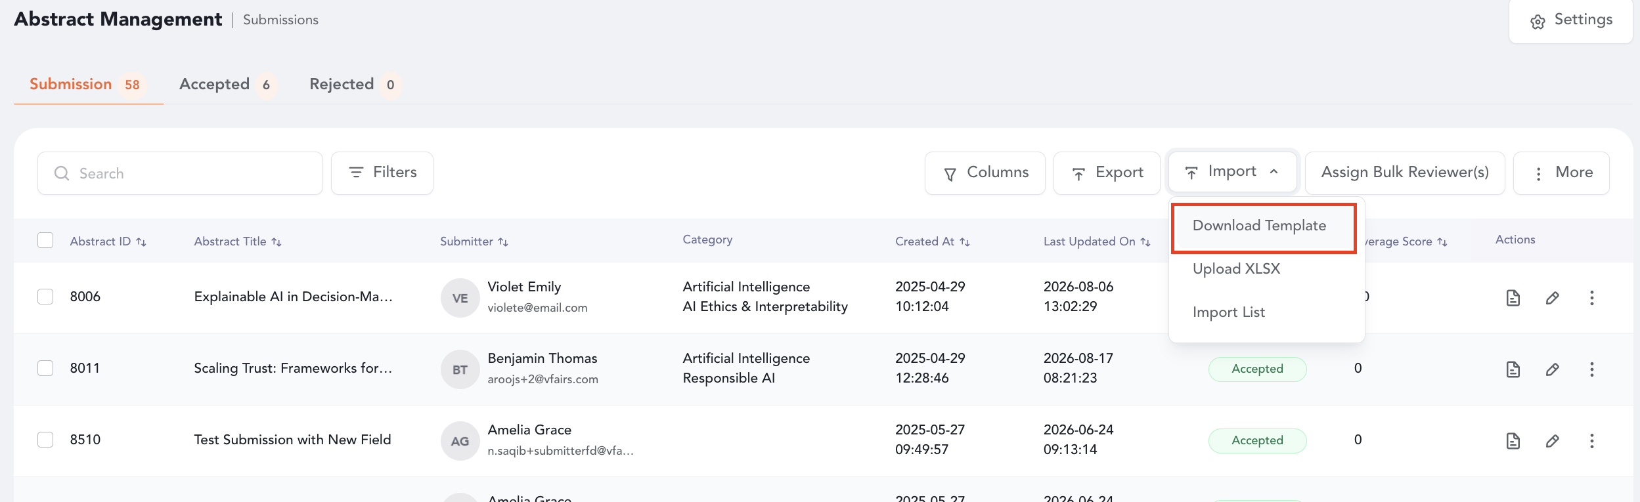This screenshot has width=1640, height=502.
Task: Click "Responsible AI" category text
Action: [x=729, y=378]
